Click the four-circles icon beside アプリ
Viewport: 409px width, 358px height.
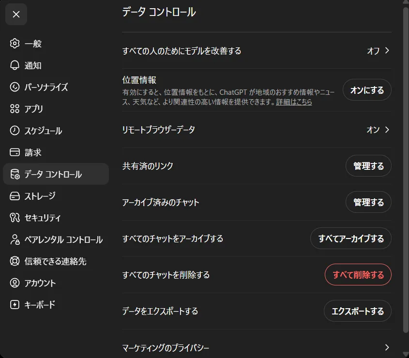(15, 109)
